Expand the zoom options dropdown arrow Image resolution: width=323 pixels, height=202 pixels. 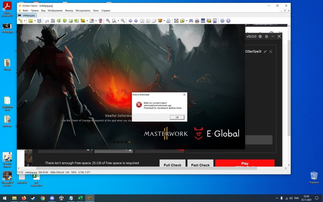coord(118,21)
